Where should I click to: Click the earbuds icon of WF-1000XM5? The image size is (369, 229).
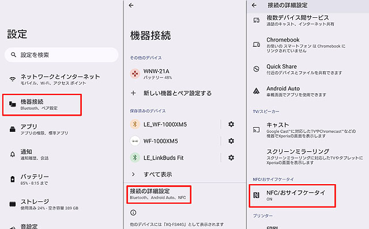pos(135,141)
